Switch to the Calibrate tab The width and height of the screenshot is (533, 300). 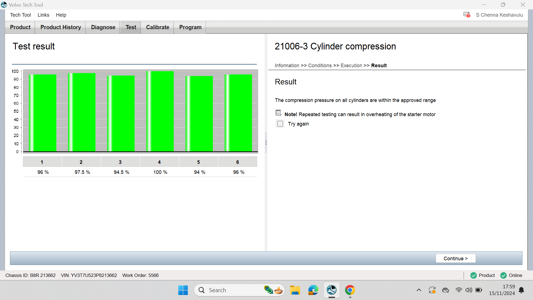click(x=158, y=27)
